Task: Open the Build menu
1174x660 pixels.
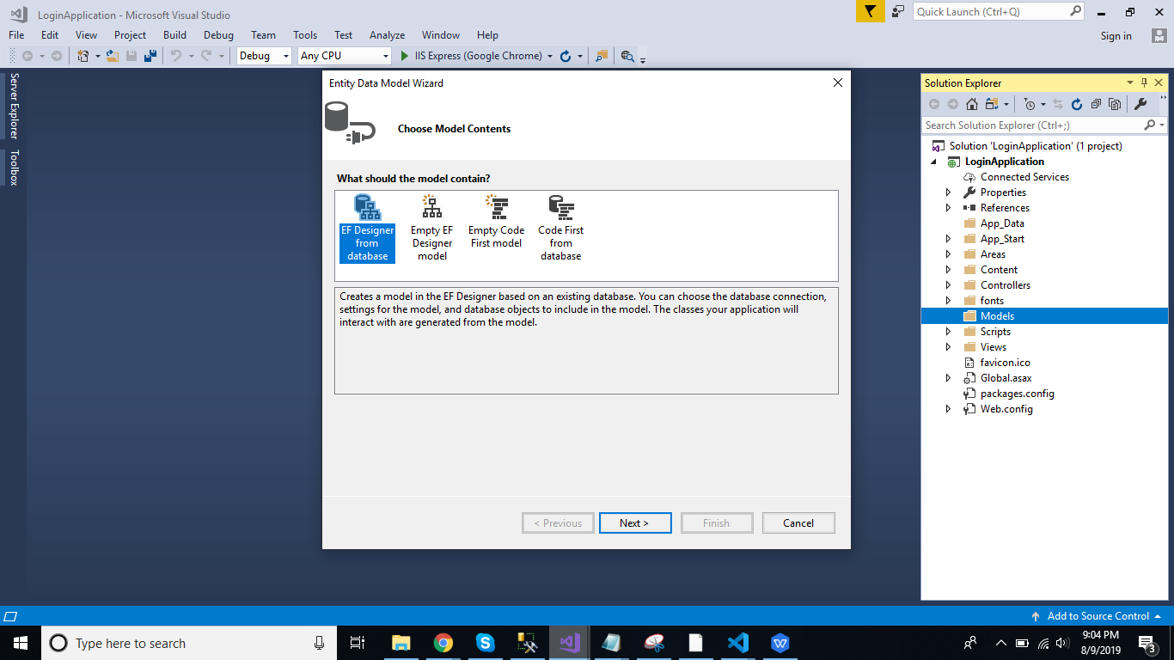Action: tap(174, 35)
